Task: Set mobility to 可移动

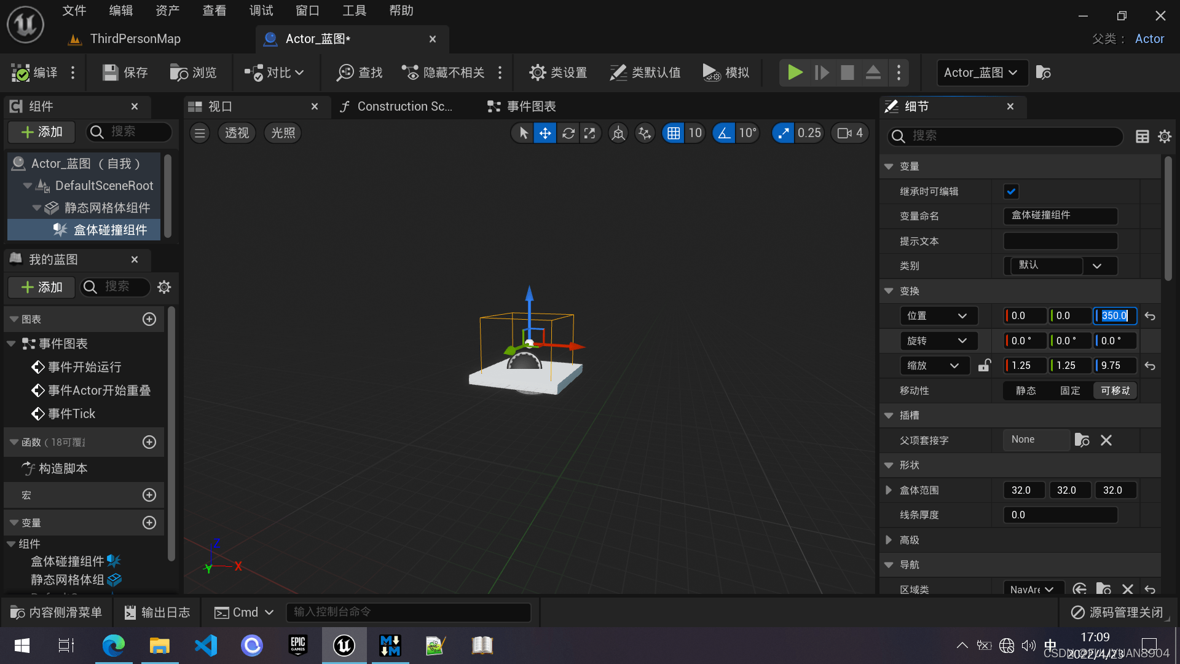Action: [1115, 390]
